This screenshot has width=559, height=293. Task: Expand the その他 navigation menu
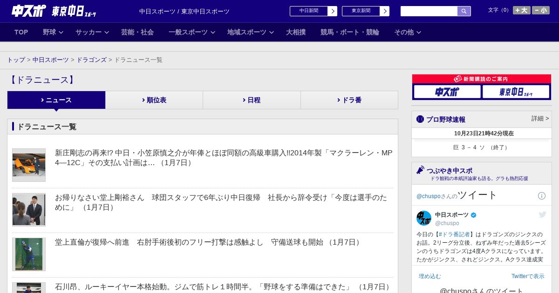(x=408, y=32)
